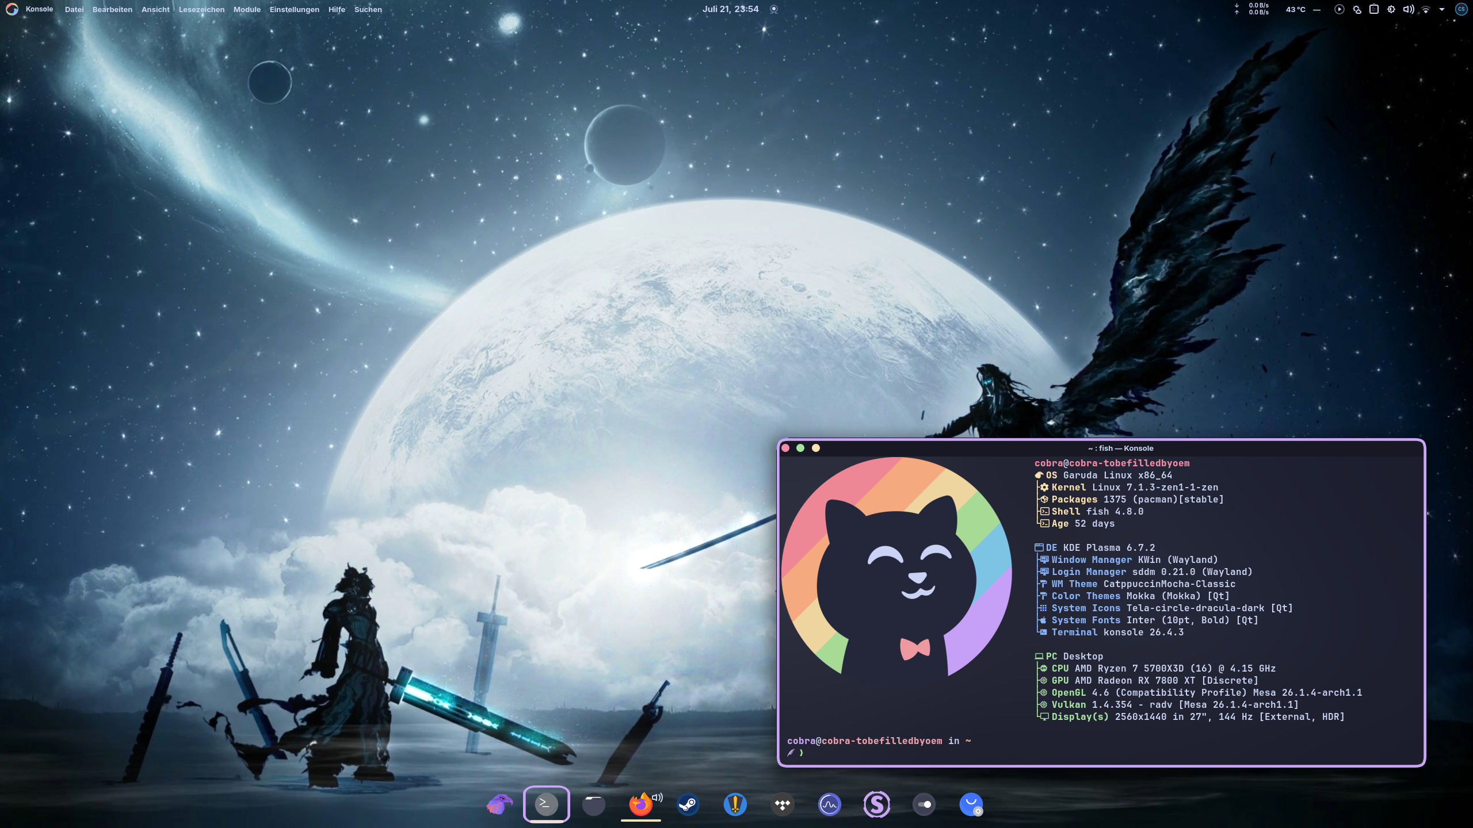Click the 43 °C temperature readout
Viewport: 1473px width, 828px height.
(1295, 9)
